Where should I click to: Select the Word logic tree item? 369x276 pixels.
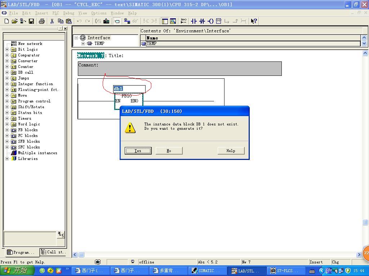point(29,124)
